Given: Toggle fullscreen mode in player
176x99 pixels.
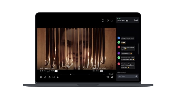Looking at the screenshot, I should (x=103, y=21).
